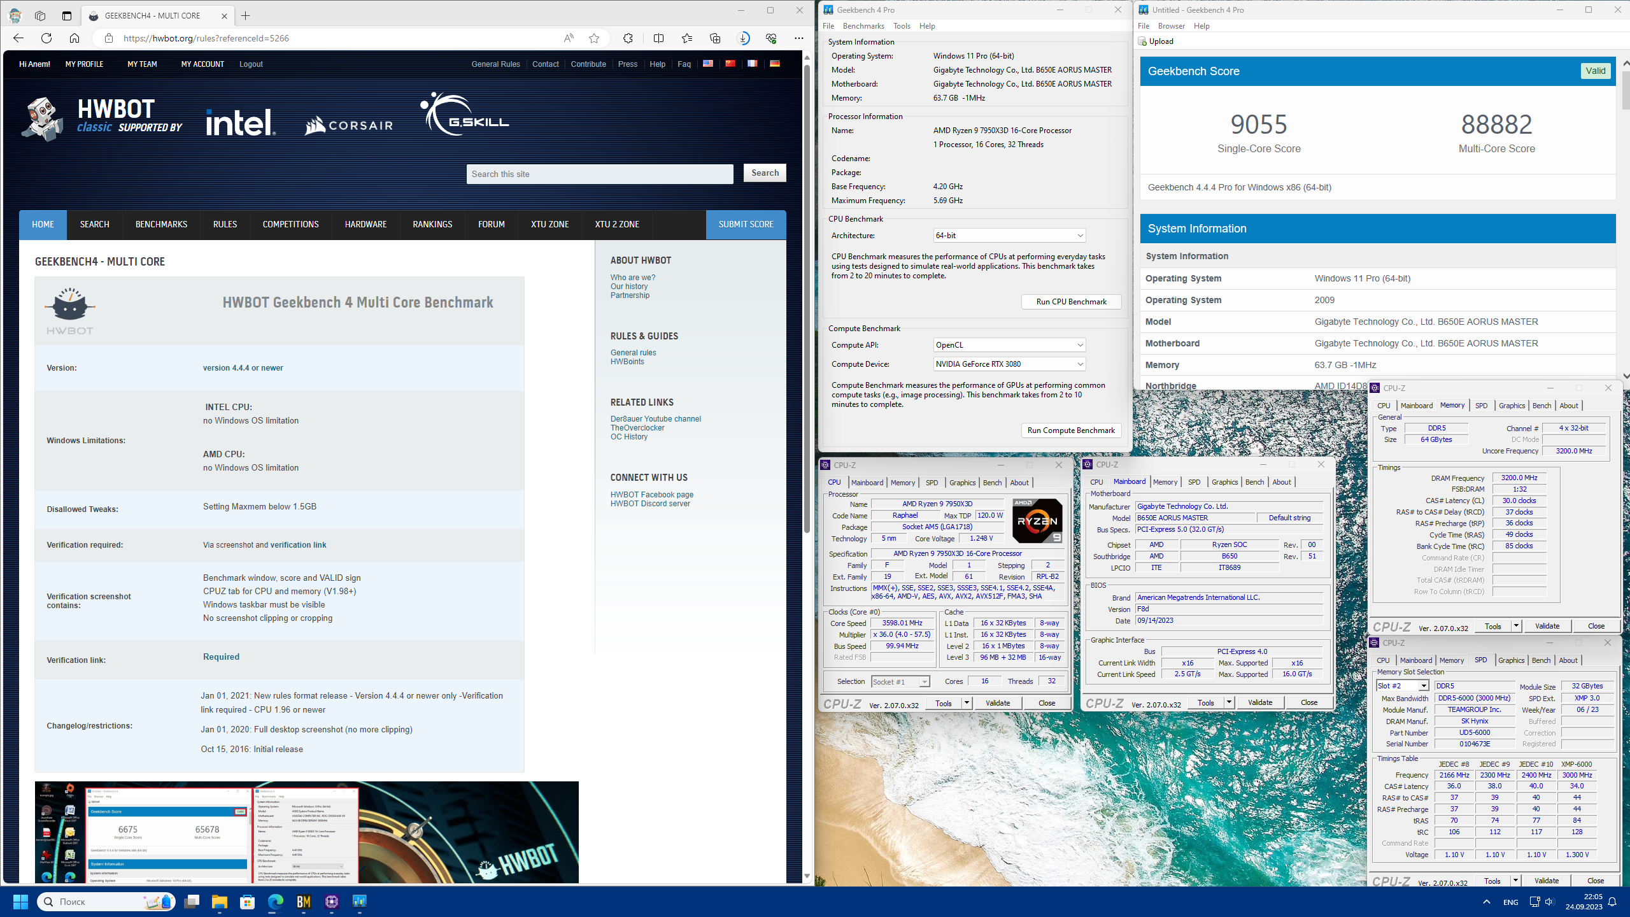Add this page to favorites
The height and width of the screenshot is (917, 1630).
594,38
